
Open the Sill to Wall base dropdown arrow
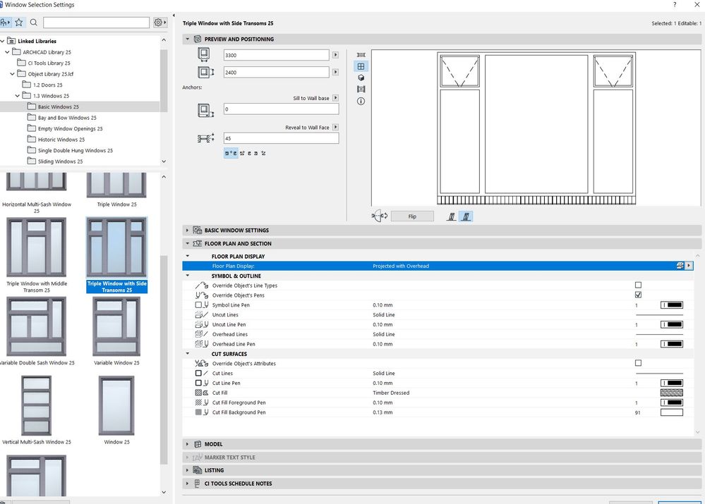(335, 98)
